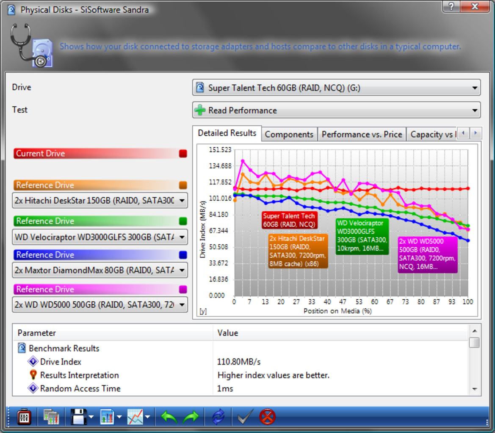
Task: Click the green WD Velociraptor chart label
Action: pyautogui.click(x=362, y=236)
